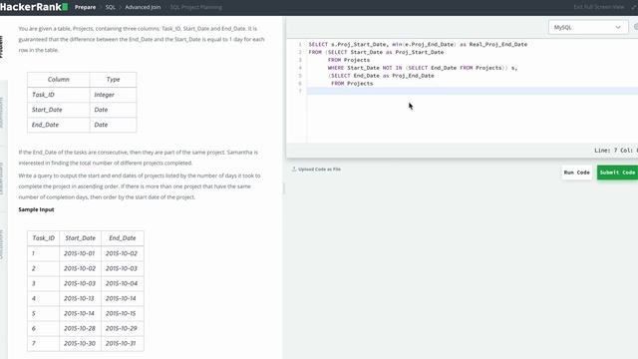Click the 2015-10-31 end date cell
638x359 pixels.
tap(122, 343)
